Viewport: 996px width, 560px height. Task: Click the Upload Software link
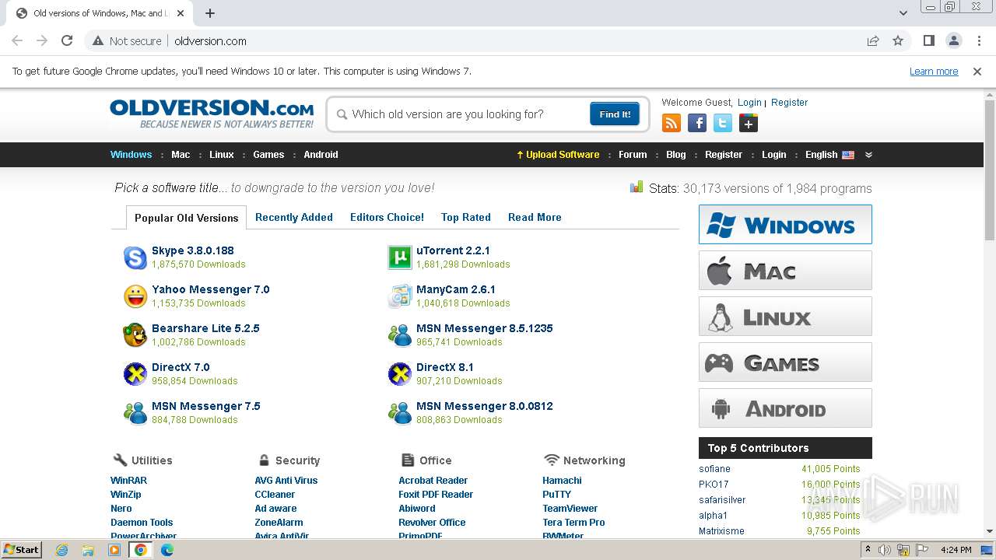(x=558, y=155)
